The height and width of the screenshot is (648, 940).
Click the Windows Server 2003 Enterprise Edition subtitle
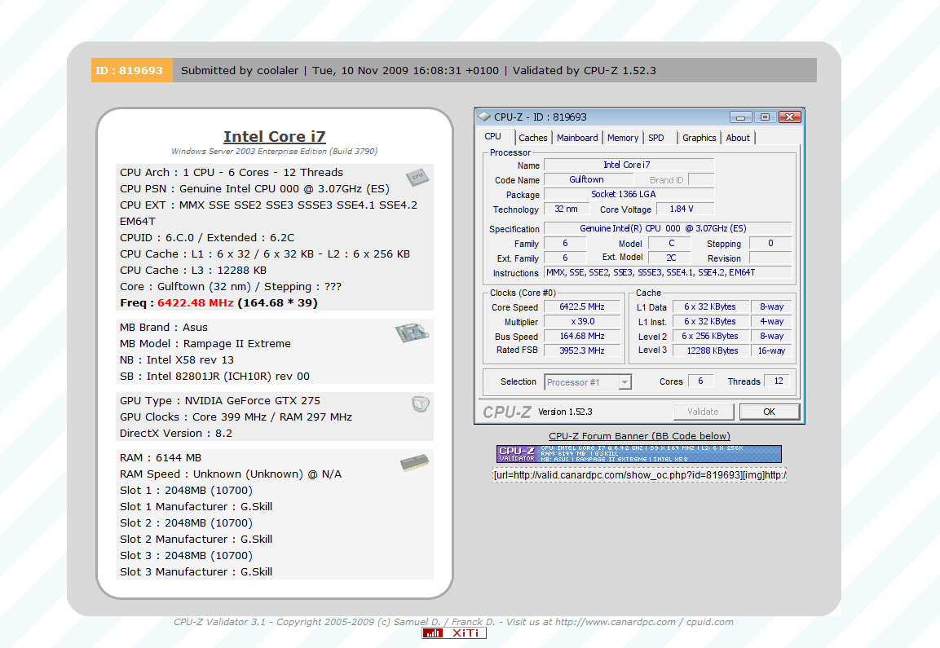(x=275, y=152)
